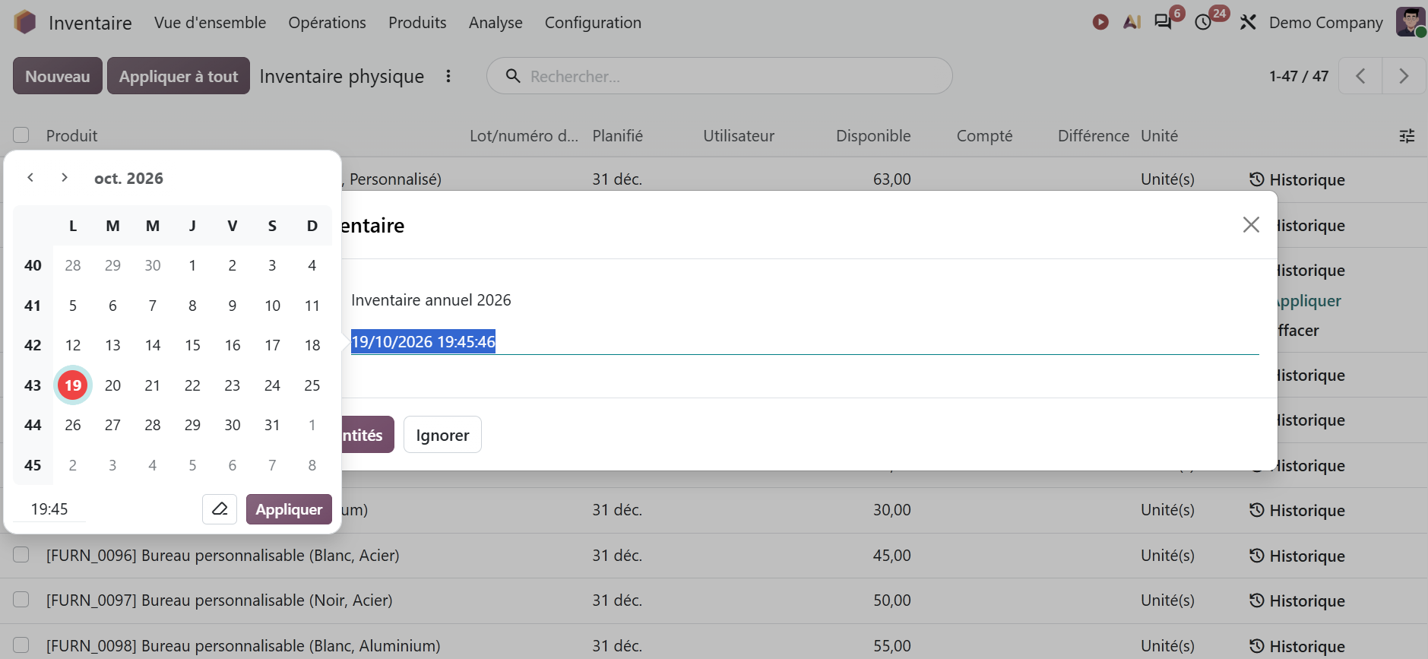
Task: Sort by the Disponible column header
Action: tap(873, 136)
